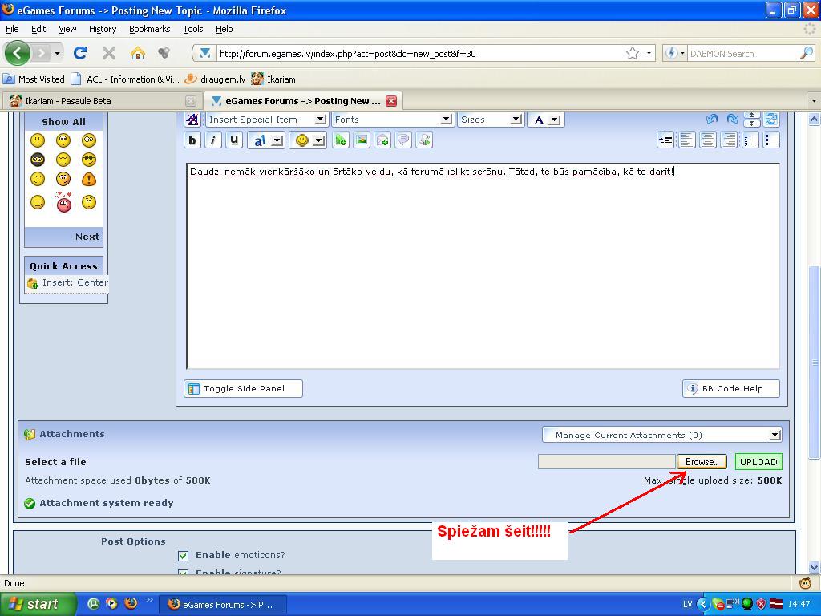Switch to Ikariam - Pasaule Beta tab

(x=102, y=101)
